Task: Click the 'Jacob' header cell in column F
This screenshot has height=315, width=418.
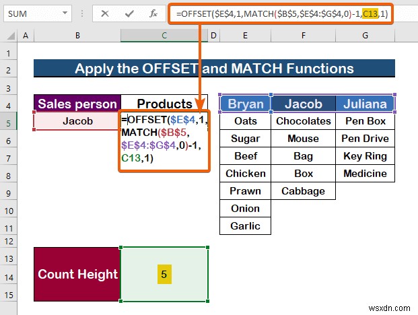Action: tap(303, 104)
